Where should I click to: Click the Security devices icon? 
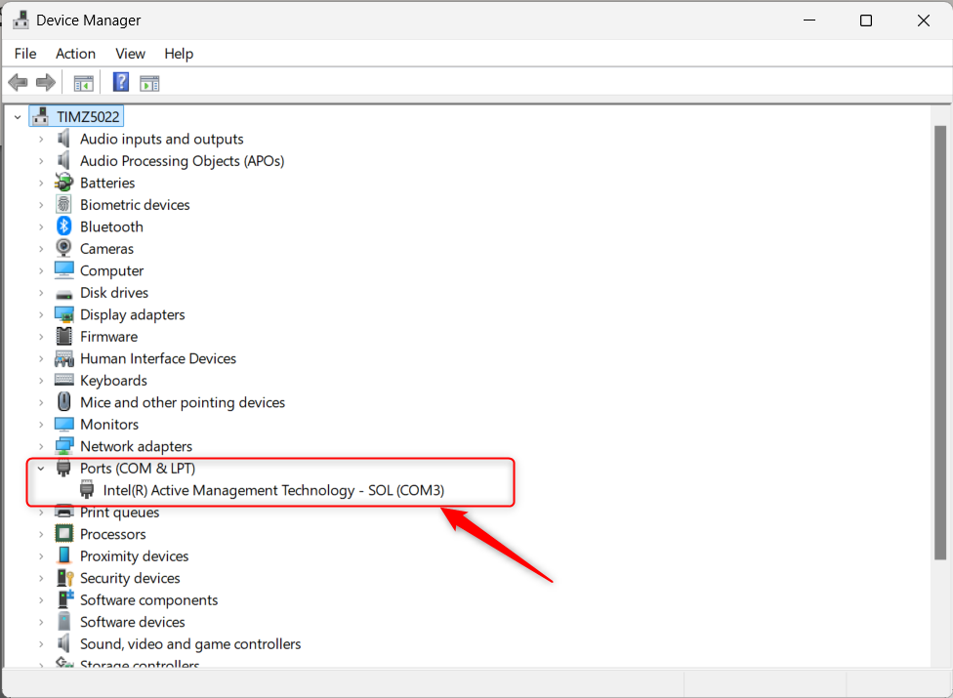63,577
